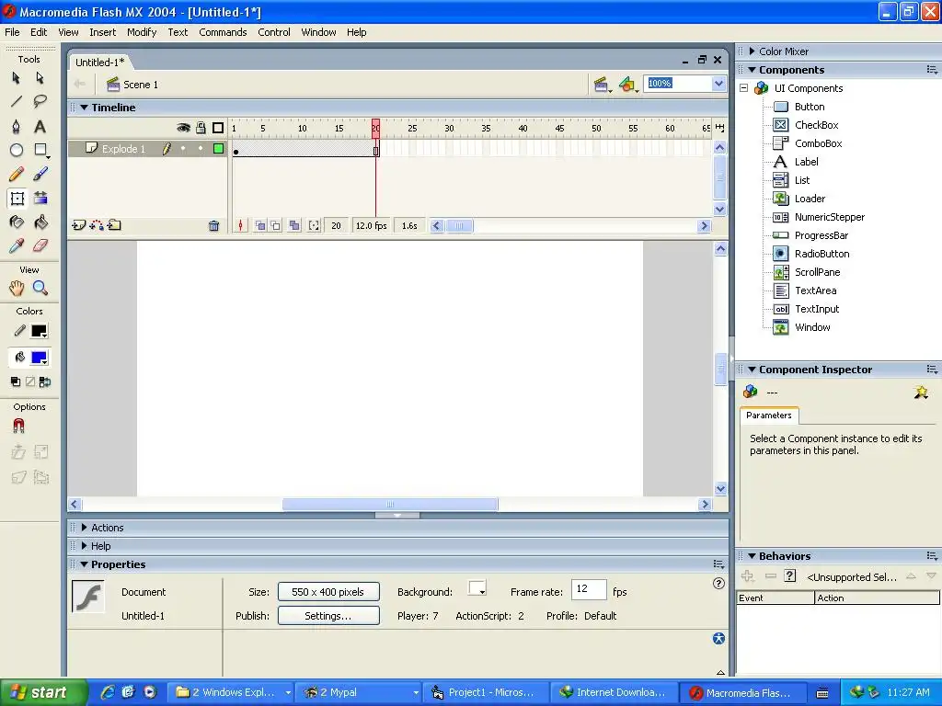Image resolution: width=942 pixels, height=706 pixels.
Task: Collapse the Component Inspector panel
Action: 752,370
